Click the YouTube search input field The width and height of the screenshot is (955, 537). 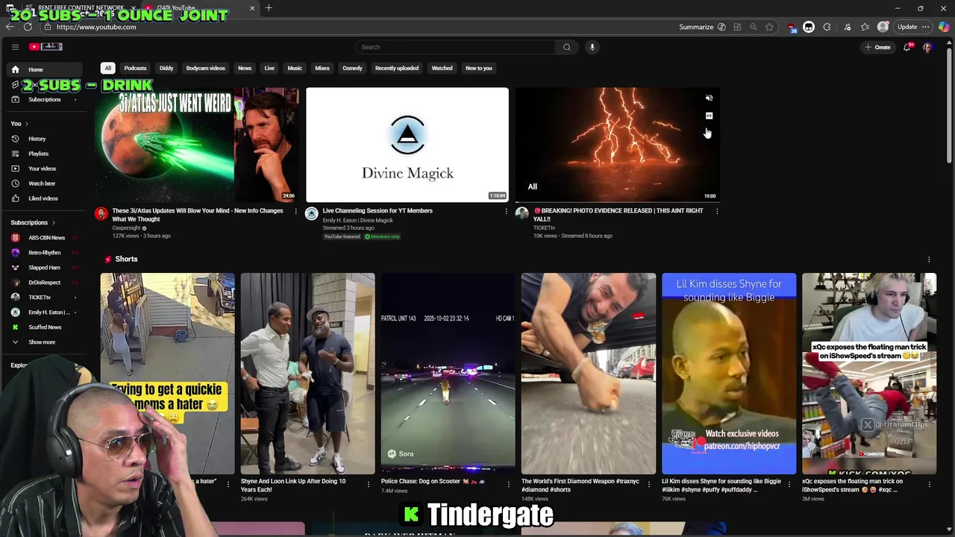pos(455,47)
